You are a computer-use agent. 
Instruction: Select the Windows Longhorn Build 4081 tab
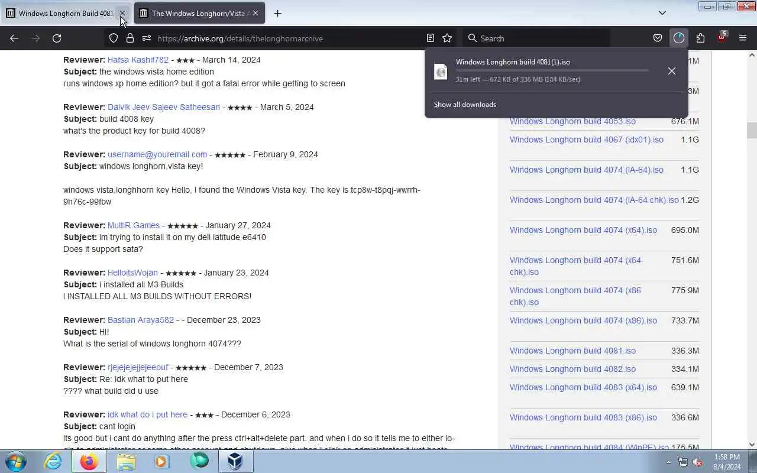point(65,13)
